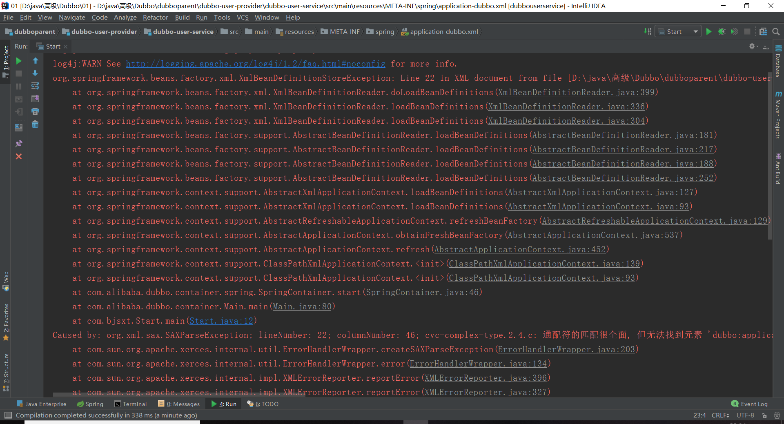Toggle tool window bars icon in status bar
Viewport: 784px width, 424px height.
[x=8, y=415]
